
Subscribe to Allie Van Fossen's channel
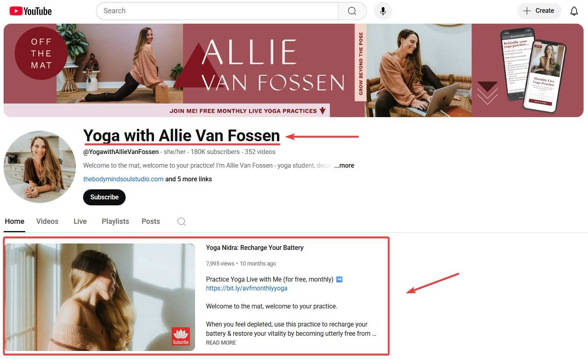[104, 197]
